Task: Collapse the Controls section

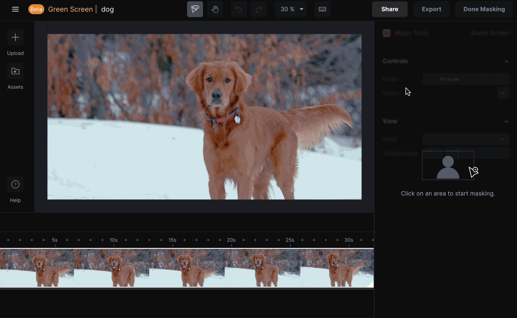Action: pyautogui.click(x=506, y=61)
